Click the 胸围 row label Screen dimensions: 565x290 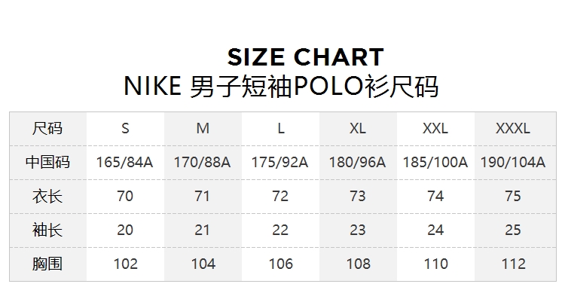coord(47,264)
